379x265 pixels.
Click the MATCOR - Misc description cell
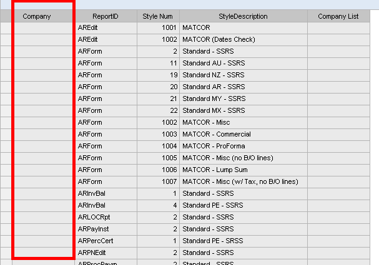click(x=244, y=122)
